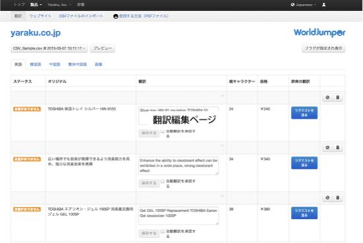Viewport: 363px width, 243px height.
Task: Open the 辞書 item in top navigation
Action: [x=81, y=5]
